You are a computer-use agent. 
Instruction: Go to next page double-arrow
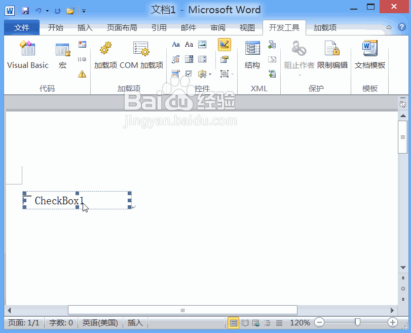tap(403, 300)
